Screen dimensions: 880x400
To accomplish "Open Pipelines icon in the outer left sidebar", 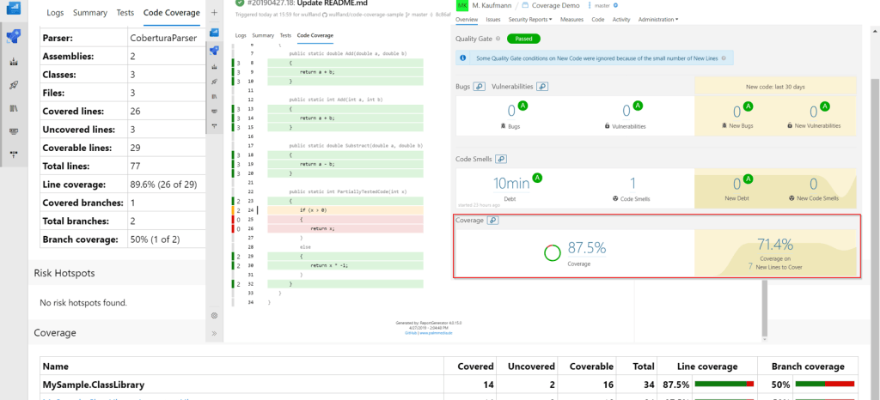I will click(x=13, y=38).
